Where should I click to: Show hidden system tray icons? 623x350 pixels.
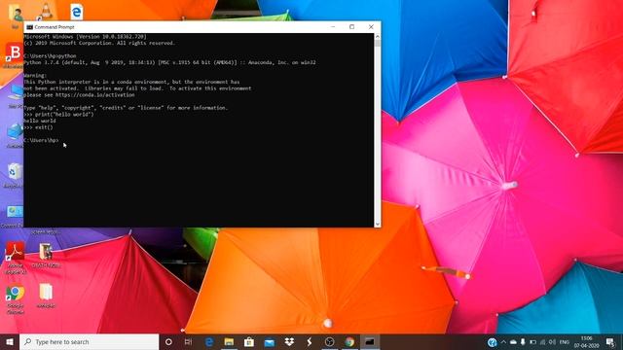coord(503,342)
